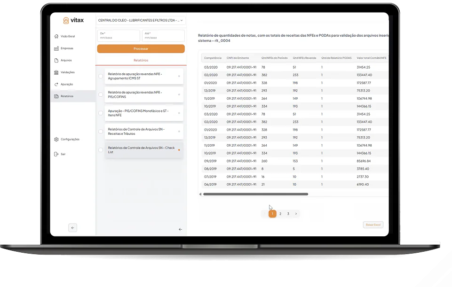This screenshot has height=287, width=452.
Task: Collapse reports panel with arrow
Action: point(181,229)
